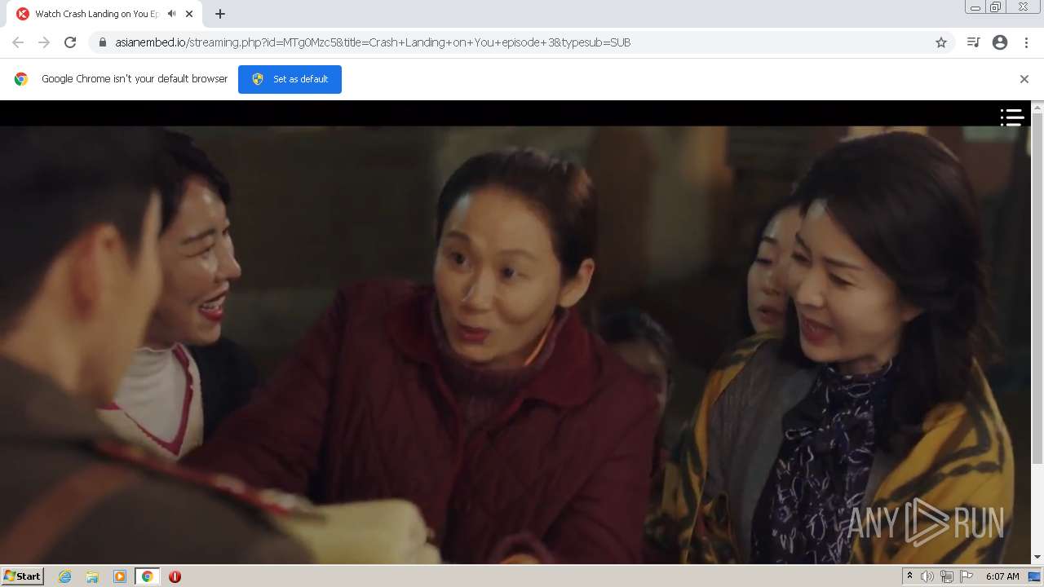Click the page vertical scrollbar
This screenshot has height=587, width=1044.
(x=1037, y=289)
